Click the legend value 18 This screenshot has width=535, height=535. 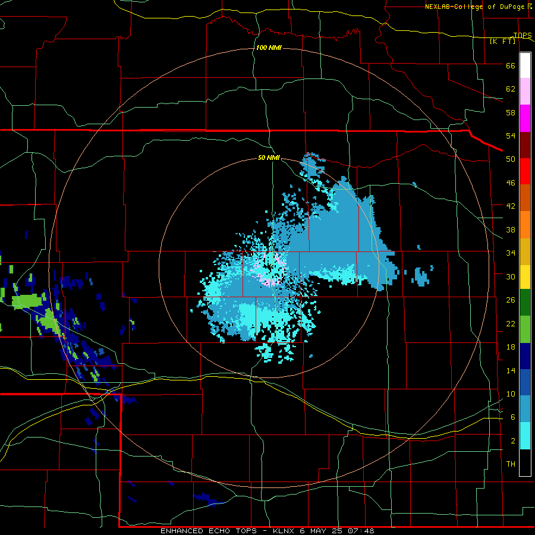(x=511, y=347)
